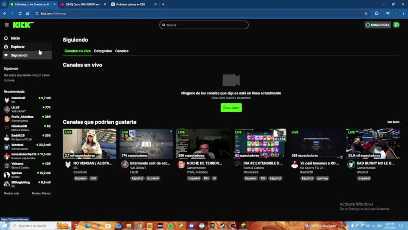Click the chill tag on EmetSuki card
408x230 pixels.
click(x=93, y=178)
